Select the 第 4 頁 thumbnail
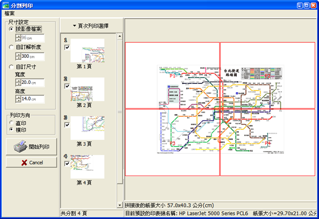This screenshot has width=319, height=219. (87, 167)
